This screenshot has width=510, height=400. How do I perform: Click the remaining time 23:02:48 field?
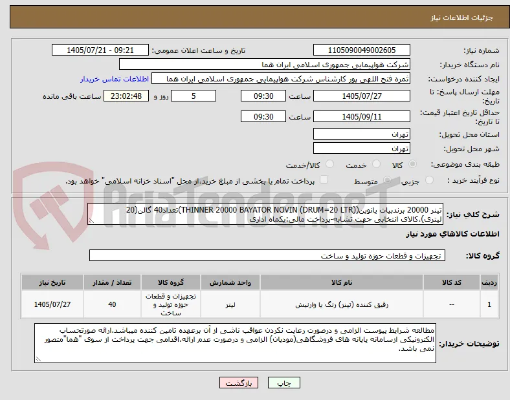pyautogui.click(x=126, y=96)
